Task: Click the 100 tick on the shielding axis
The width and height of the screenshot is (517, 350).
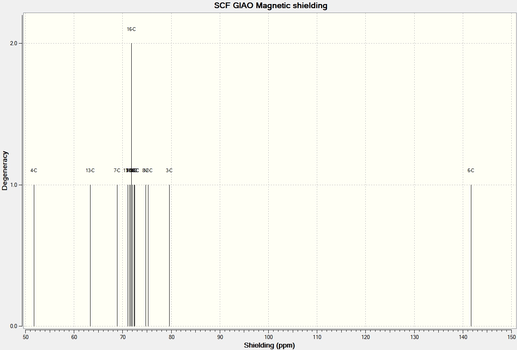Action: coord(268,337)
